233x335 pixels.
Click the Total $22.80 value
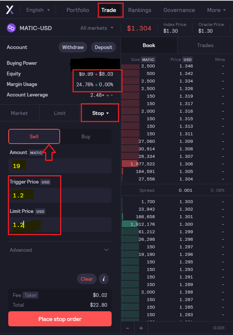(x=98, y=305)
